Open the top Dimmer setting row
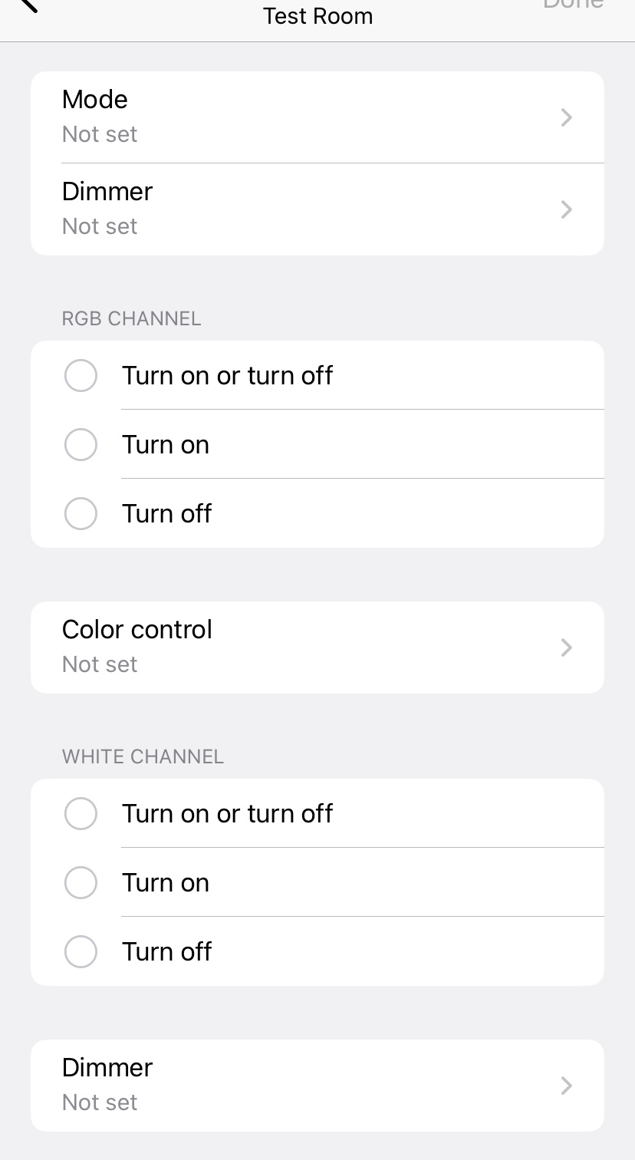This screenshot has height=1160, width=635. pyautogui.click(x=307, y=209)
